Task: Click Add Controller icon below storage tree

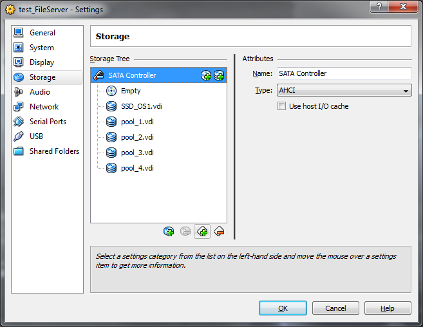Action: (169, 231)
